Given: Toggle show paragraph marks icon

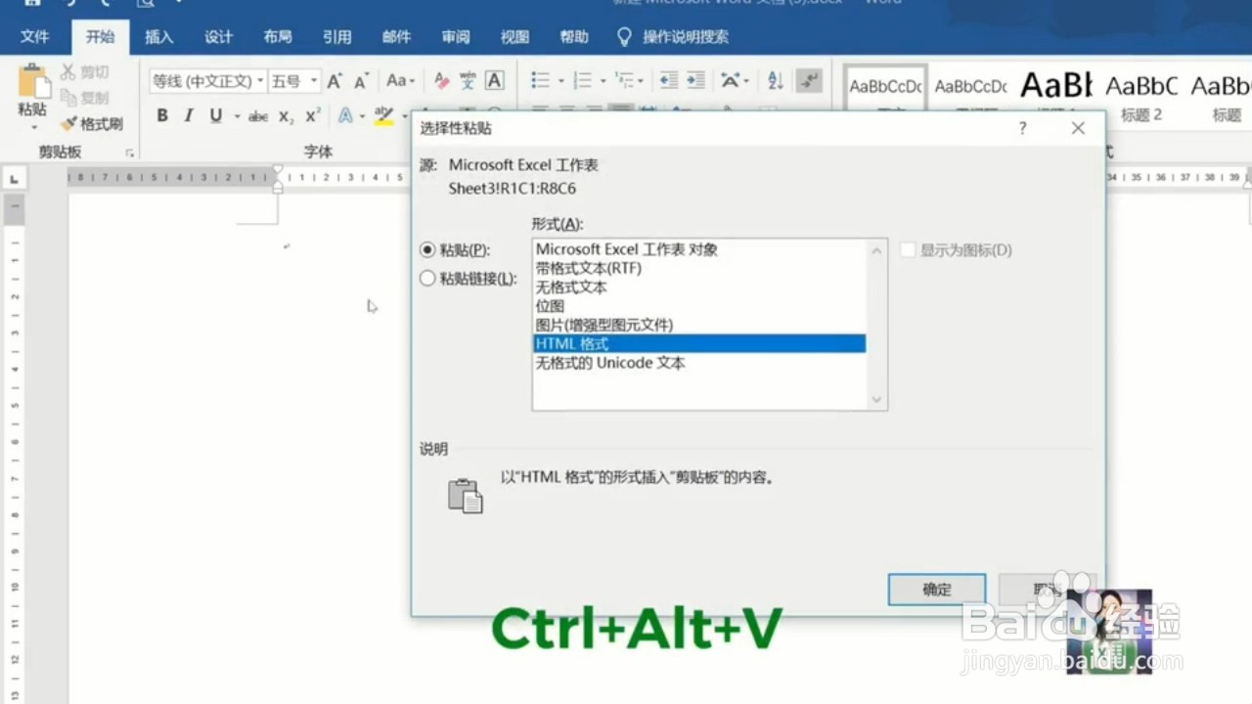Looking at the screenshot, I should point(809,81).
